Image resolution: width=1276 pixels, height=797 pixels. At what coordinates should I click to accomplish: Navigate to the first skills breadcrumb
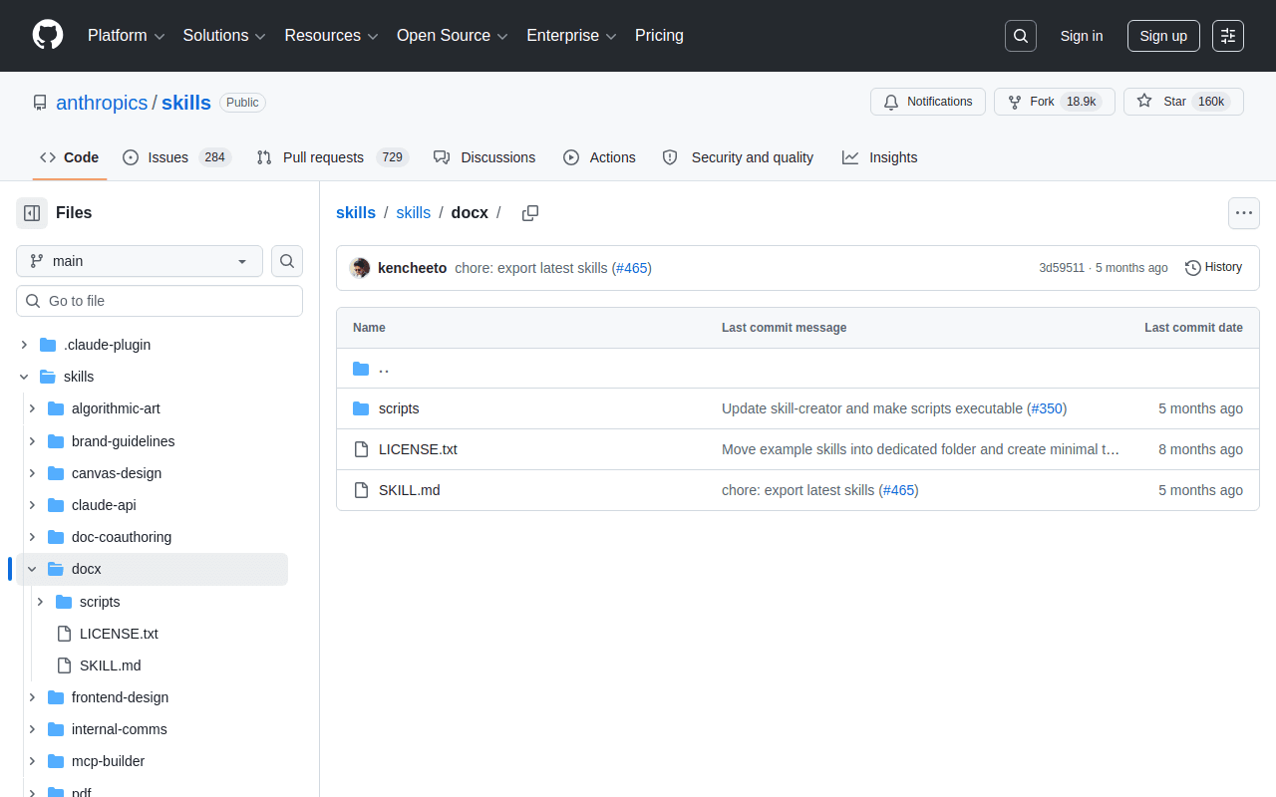[x=356, y=213]
